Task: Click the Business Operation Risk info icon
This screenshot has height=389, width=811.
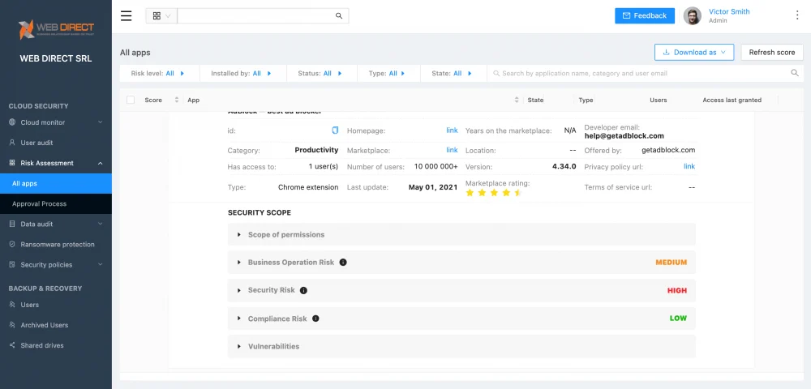Action: pyautogui.click(x=343, y=263)
